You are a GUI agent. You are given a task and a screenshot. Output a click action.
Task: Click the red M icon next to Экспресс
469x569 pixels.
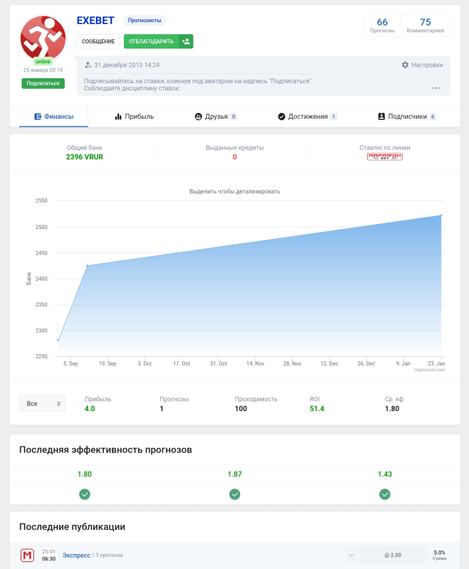[27, 555]
